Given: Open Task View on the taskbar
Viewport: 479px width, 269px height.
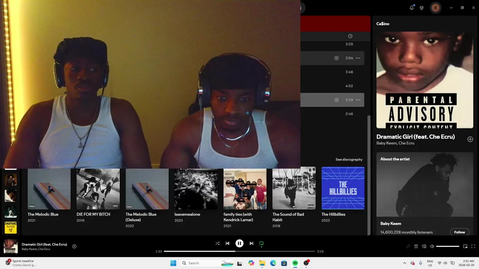Looking at the screenshot, I should coord(239,263).
